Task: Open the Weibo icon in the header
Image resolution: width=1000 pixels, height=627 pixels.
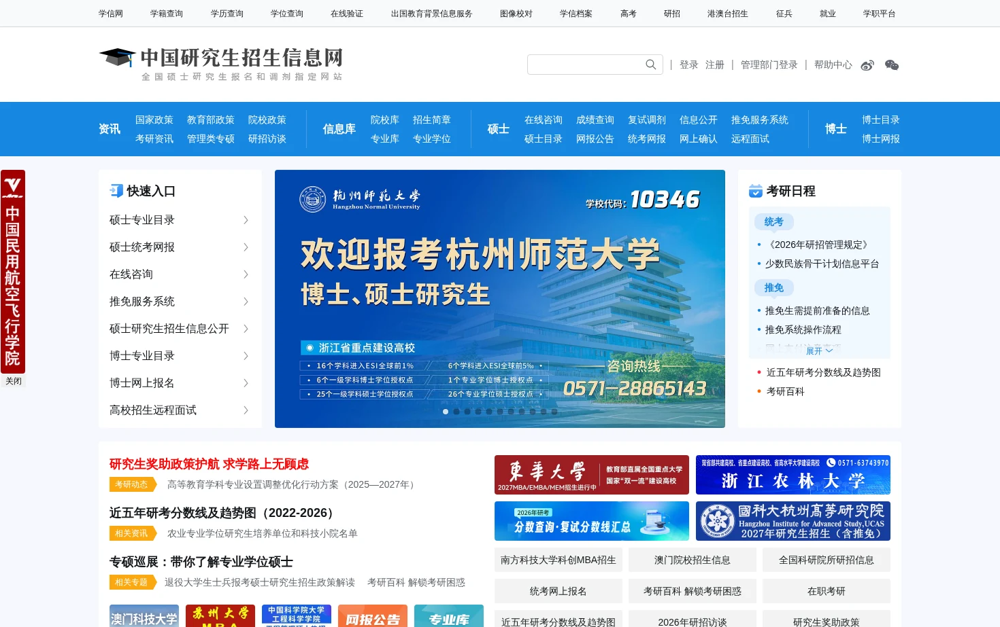Action: click(867, 65)
